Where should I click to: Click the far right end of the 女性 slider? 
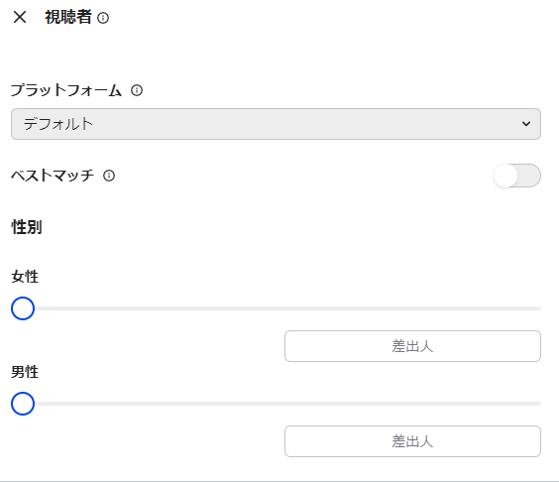(x=538, y=308)
